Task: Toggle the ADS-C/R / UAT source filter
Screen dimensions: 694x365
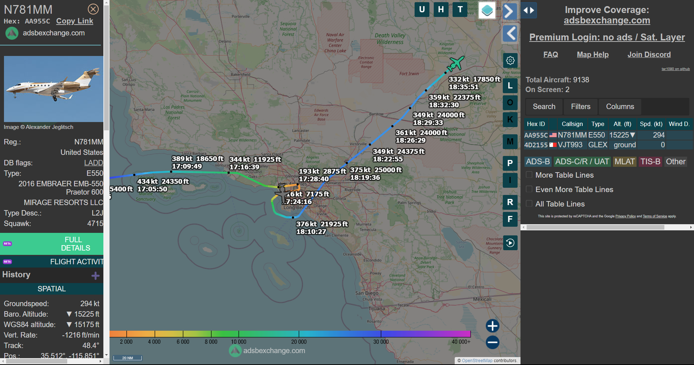Action: tap(582, 162)
